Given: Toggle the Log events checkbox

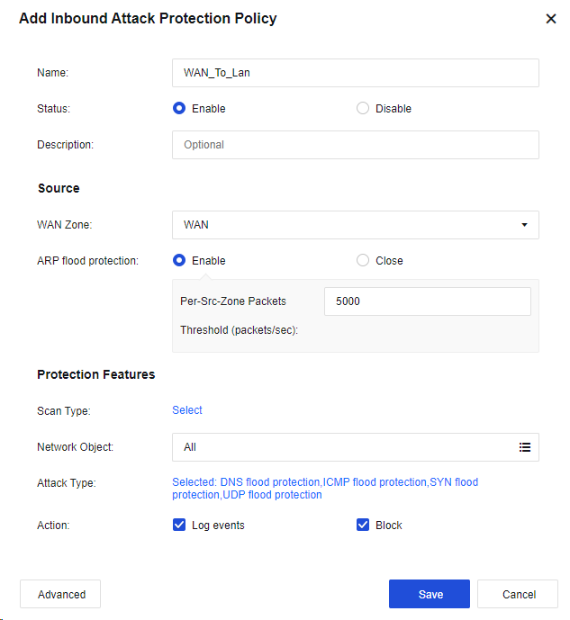Looking at the screenshot, I should pyautogui.click(x=179, y=526).
